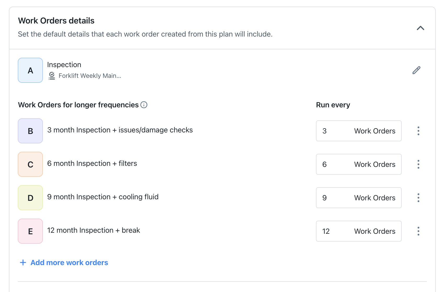The width and height of the screenshot is (442, 292).
Task: Open the pencil edit icon for Inspection
Action: 416,70
